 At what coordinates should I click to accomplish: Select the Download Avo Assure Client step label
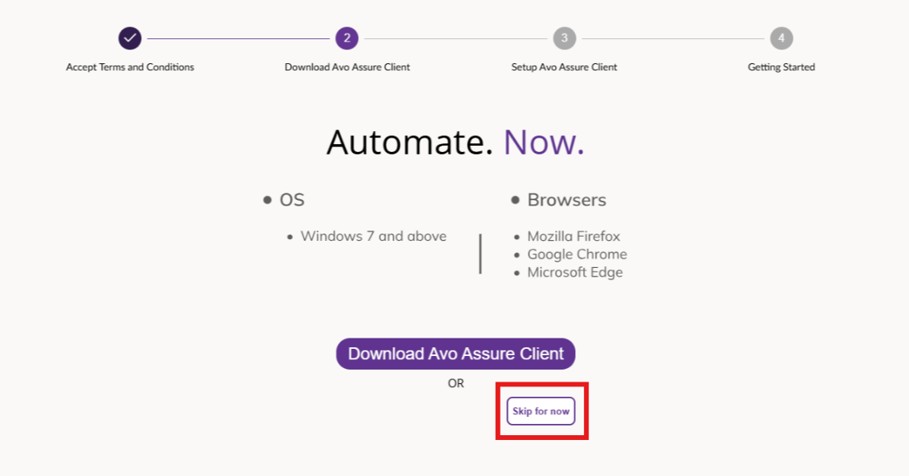pos(347,67)
